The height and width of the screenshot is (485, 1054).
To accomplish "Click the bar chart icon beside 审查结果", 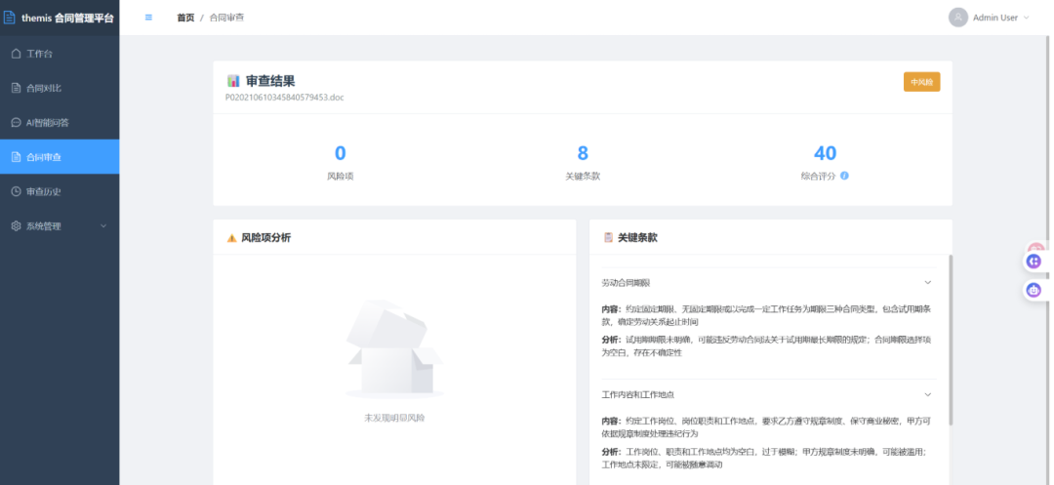I will [x=233, y=81].
